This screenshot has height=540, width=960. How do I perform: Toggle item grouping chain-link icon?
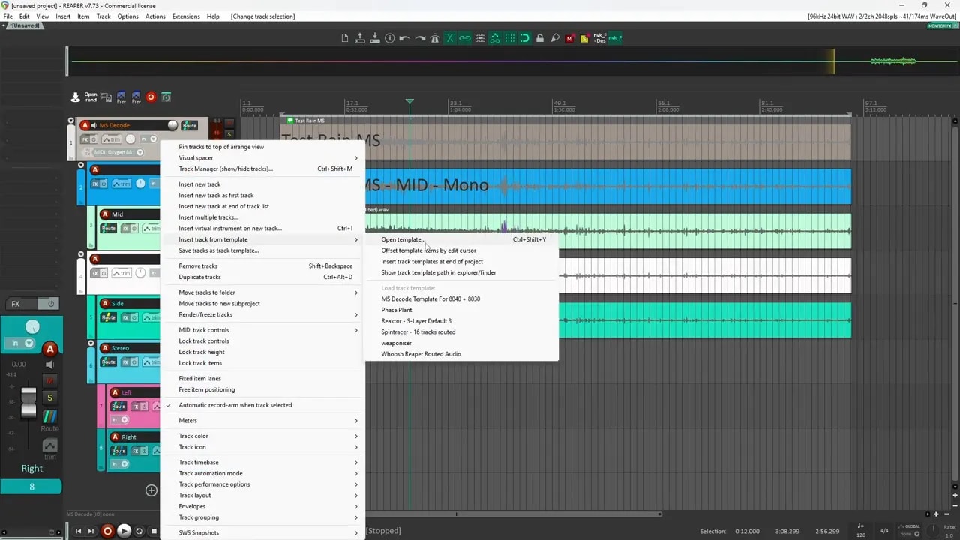465,38
